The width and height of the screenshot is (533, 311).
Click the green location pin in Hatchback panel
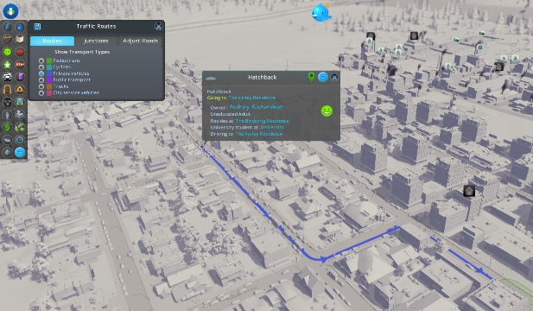pyautogui.click(x=311, y=77)
